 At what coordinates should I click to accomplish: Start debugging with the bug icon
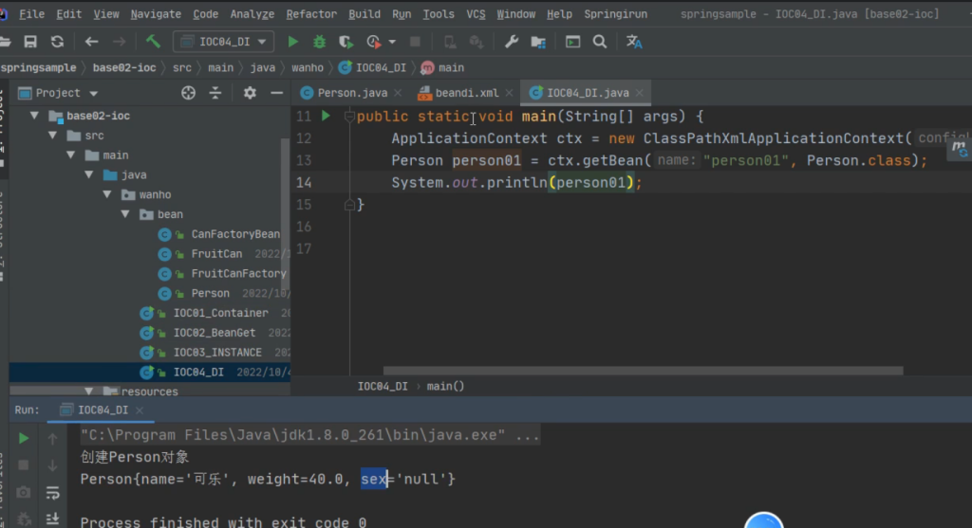pyautogui.click(x=320, y=42)
